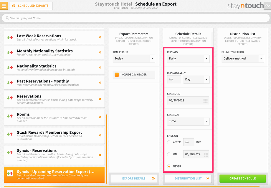This screenshot has height=188, width=271.
Task: Click export arrows icon for Last Week Reservations
Action: [10, 37]
